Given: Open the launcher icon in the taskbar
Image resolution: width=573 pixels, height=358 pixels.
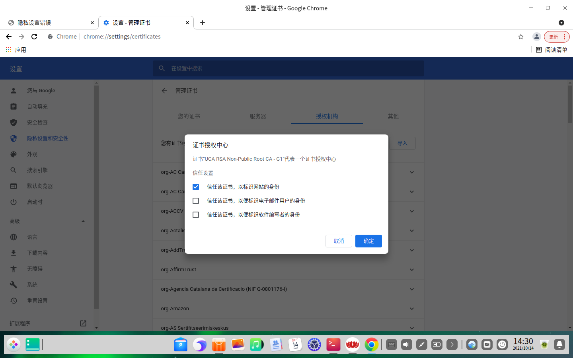Looking at the screenshot, I should coord(14,344).
